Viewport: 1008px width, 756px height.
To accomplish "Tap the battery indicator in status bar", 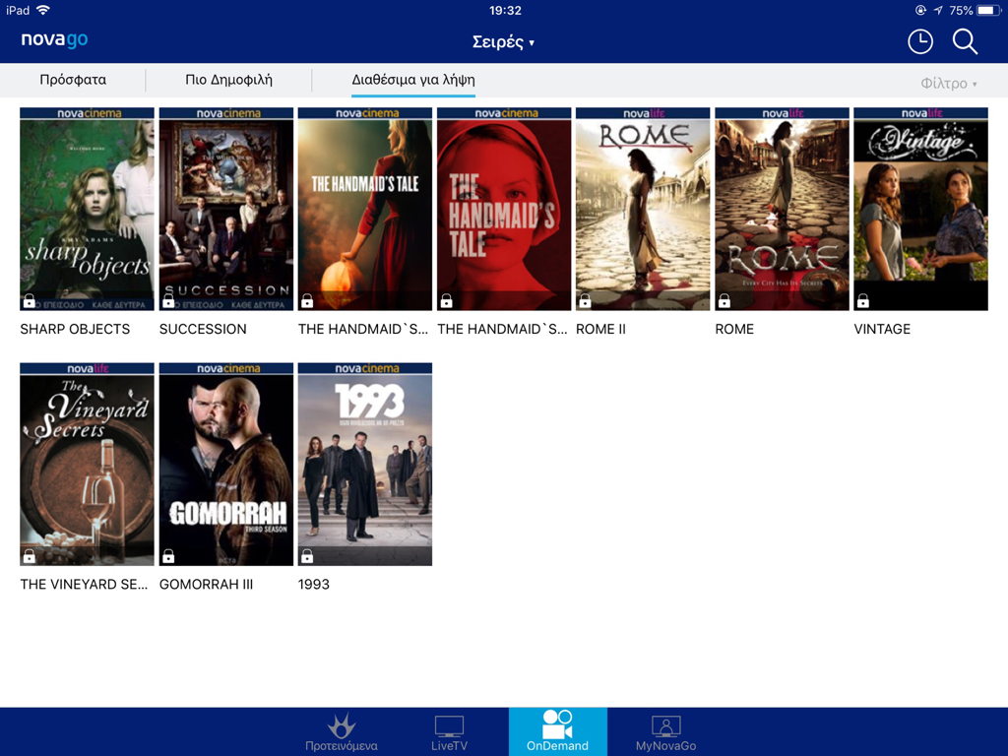I will 988,10.
